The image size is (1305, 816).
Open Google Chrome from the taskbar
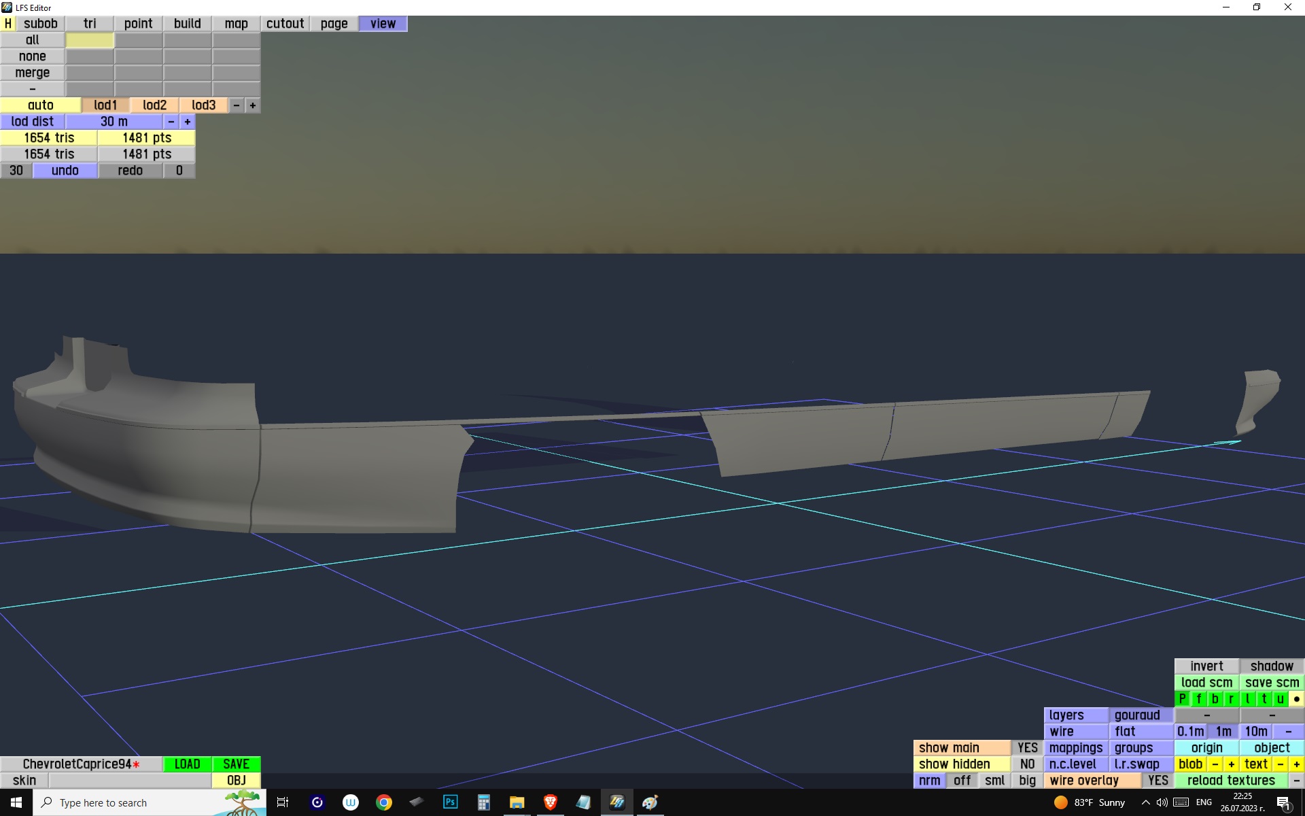tap(384, 802)
